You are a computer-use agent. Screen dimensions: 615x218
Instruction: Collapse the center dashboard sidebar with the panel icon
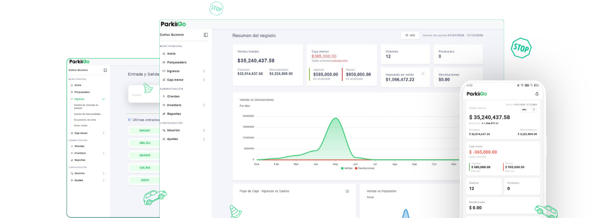(206, 35)
